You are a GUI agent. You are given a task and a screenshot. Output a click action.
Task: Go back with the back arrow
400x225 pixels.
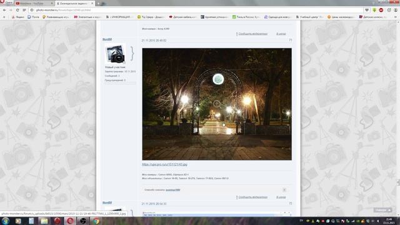coord(4,10)
